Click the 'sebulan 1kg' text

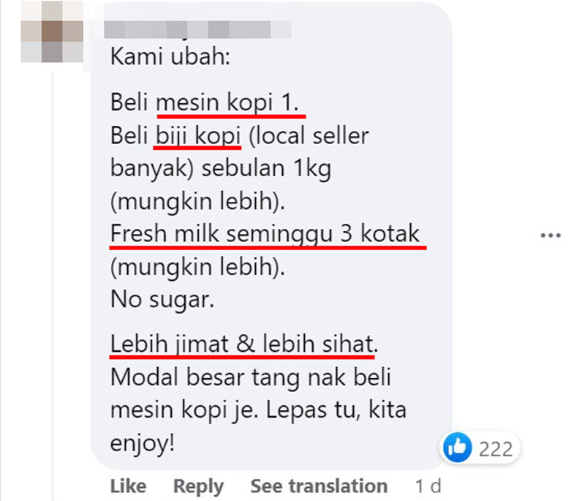click(x=266, y=169)
